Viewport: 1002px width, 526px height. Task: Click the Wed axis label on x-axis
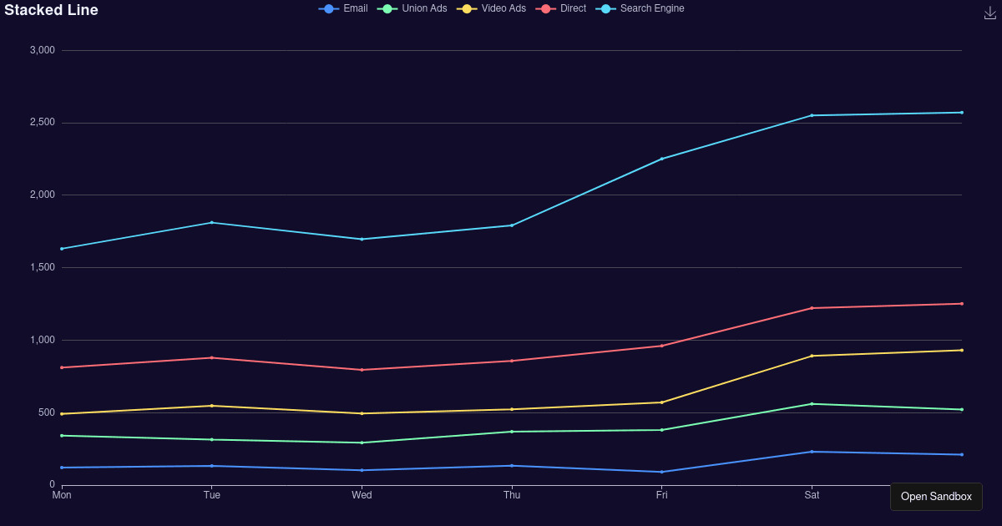pos(362,495)
